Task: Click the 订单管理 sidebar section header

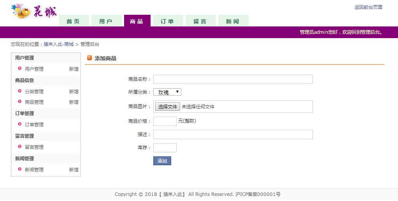Action: [x=25, y=114]
